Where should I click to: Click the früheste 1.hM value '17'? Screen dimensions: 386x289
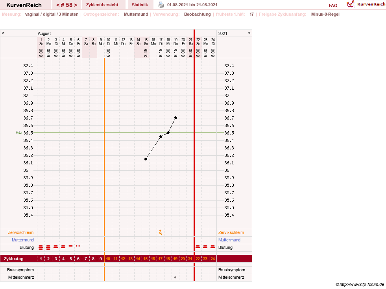[251, 14]
